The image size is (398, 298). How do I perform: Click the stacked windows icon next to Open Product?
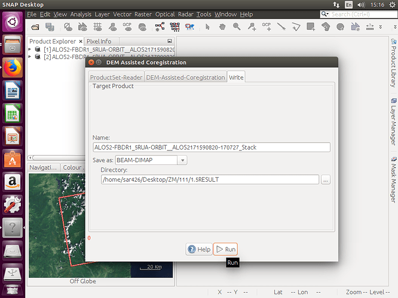[50, 27]
